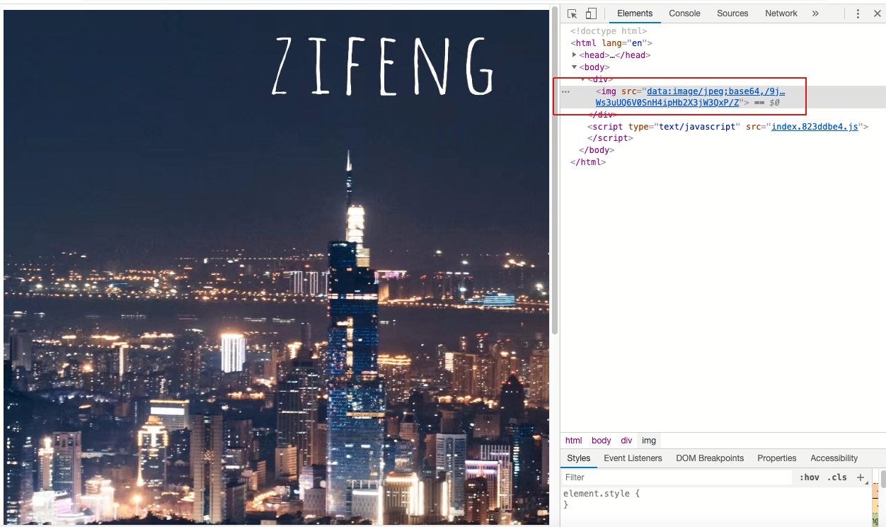Screen dimensions: 886x527
Task: Open the index.823ddbe4.js script link
Action: [x=815, y=127]
